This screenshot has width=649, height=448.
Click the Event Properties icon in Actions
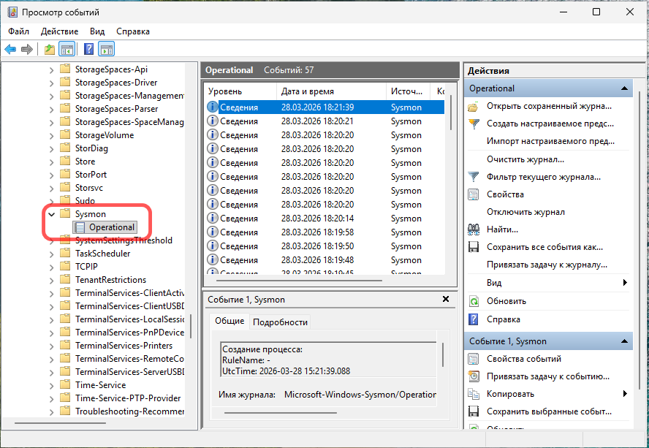(x=474, y=359)
